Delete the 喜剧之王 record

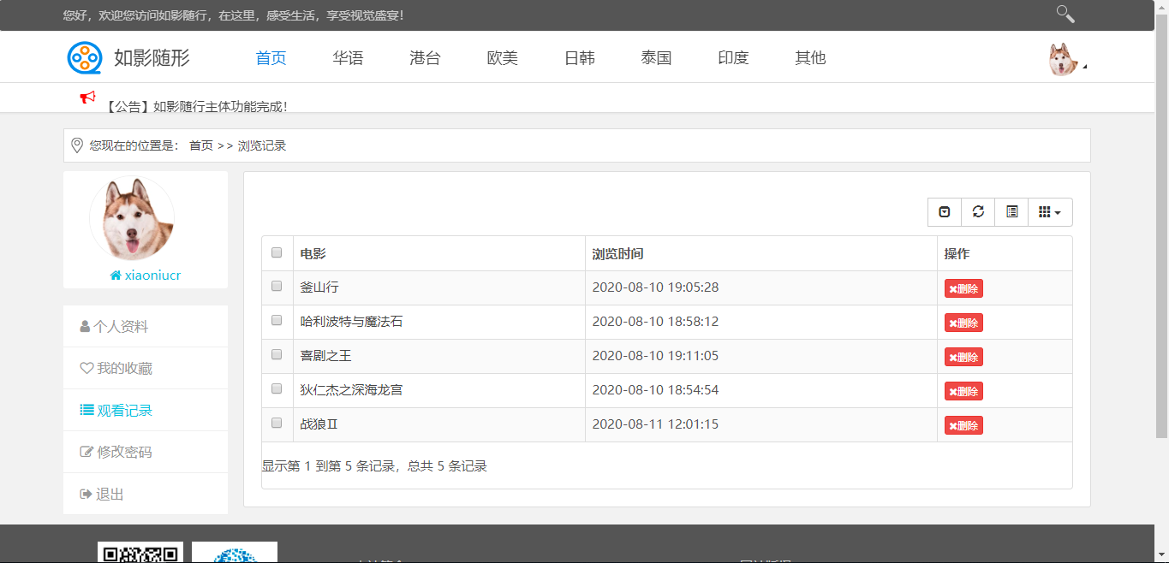tap(963, 357)
